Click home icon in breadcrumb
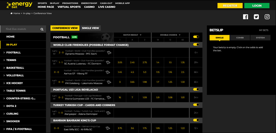The image size is (276, 133). 11,13
